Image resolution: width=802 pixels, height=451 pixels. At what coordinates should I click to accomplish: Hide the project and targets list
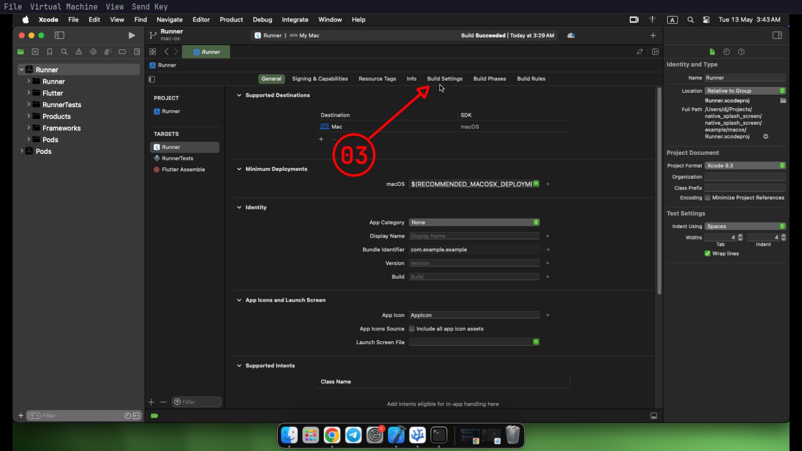pos(152,79)
